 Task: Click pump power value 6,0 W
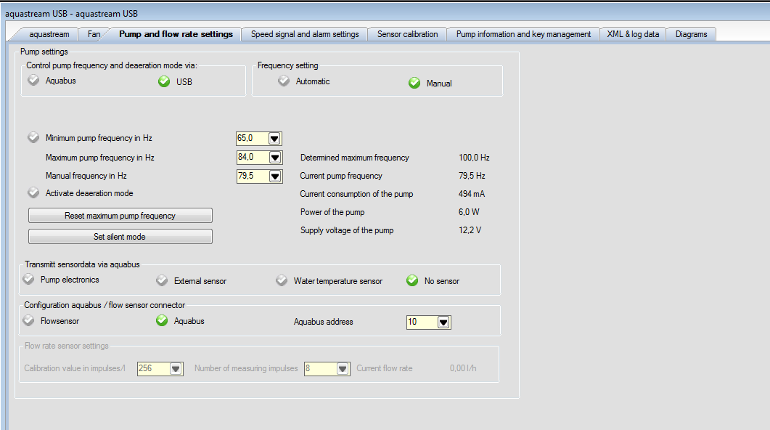(469, 212)
